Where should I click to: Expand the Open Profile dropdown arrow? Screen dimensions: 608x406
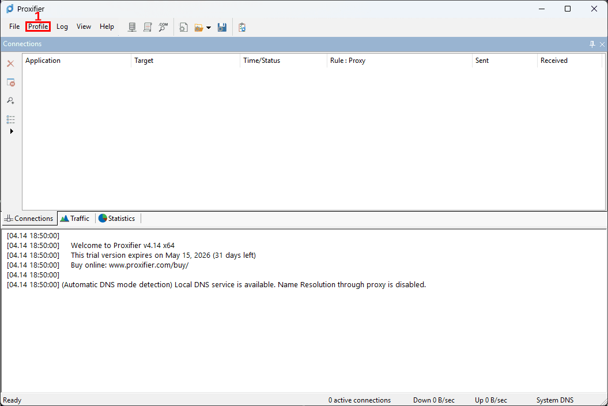pyautogui.click(x=209, y=28)
